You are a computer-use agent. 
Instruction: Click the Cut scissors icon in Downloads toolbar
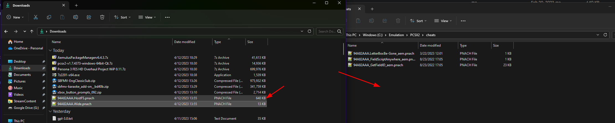point(36,17)
